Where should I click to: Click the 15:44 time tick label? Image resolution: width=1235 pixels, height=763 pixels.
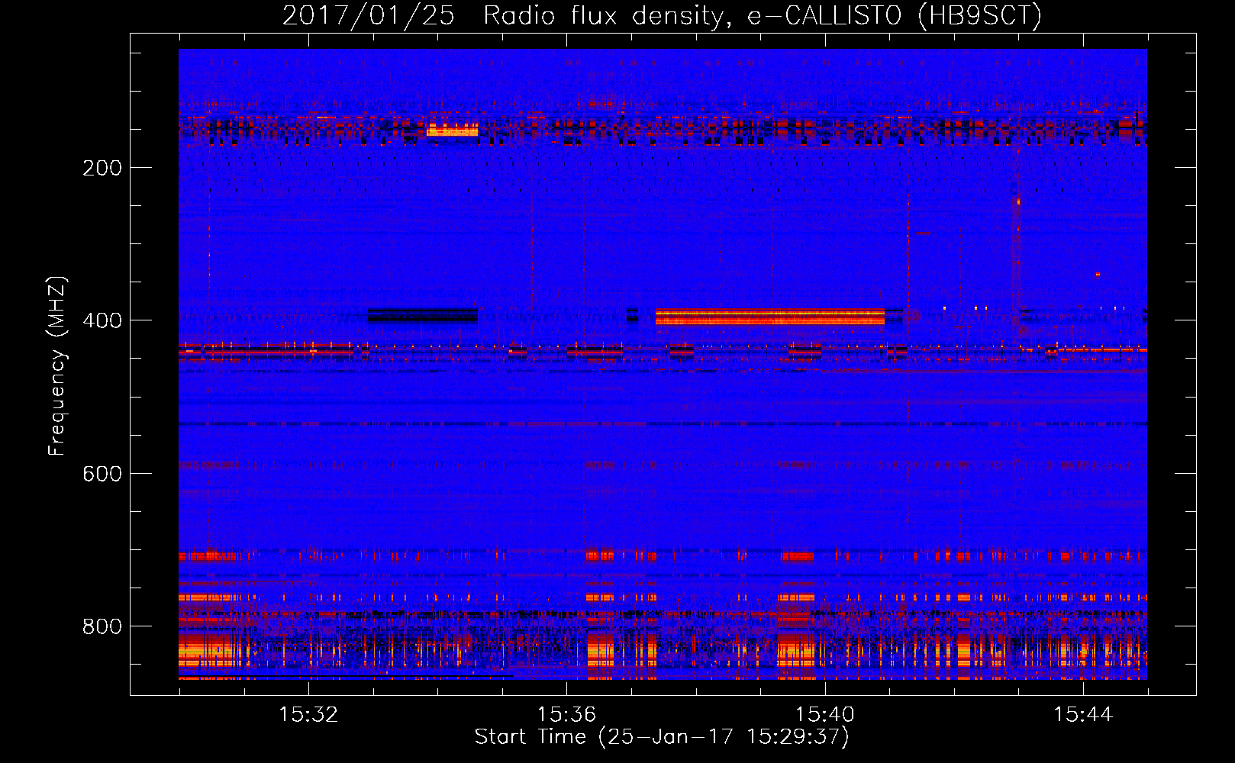1083,714
